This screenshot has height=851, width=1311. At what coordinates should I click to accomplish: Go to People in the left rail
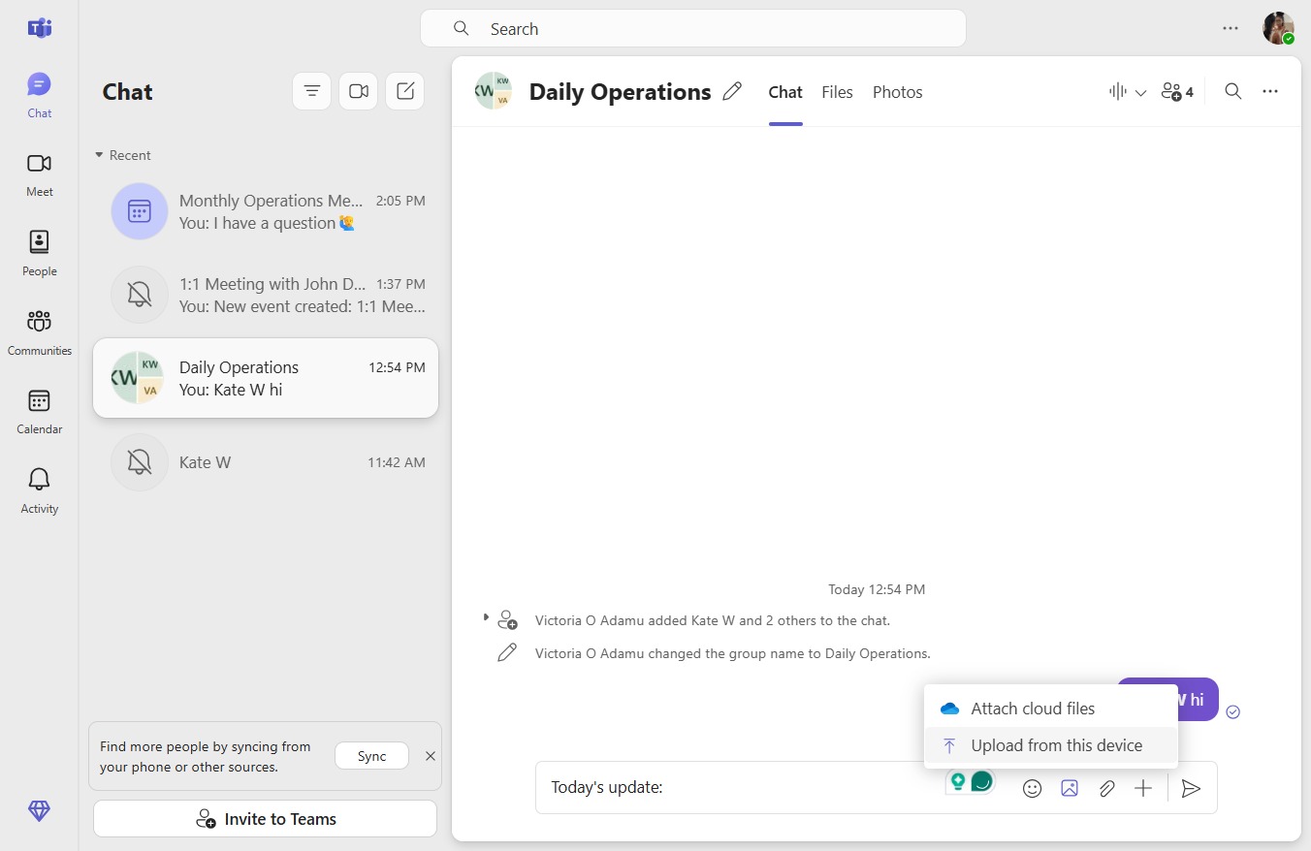[39, 253]
